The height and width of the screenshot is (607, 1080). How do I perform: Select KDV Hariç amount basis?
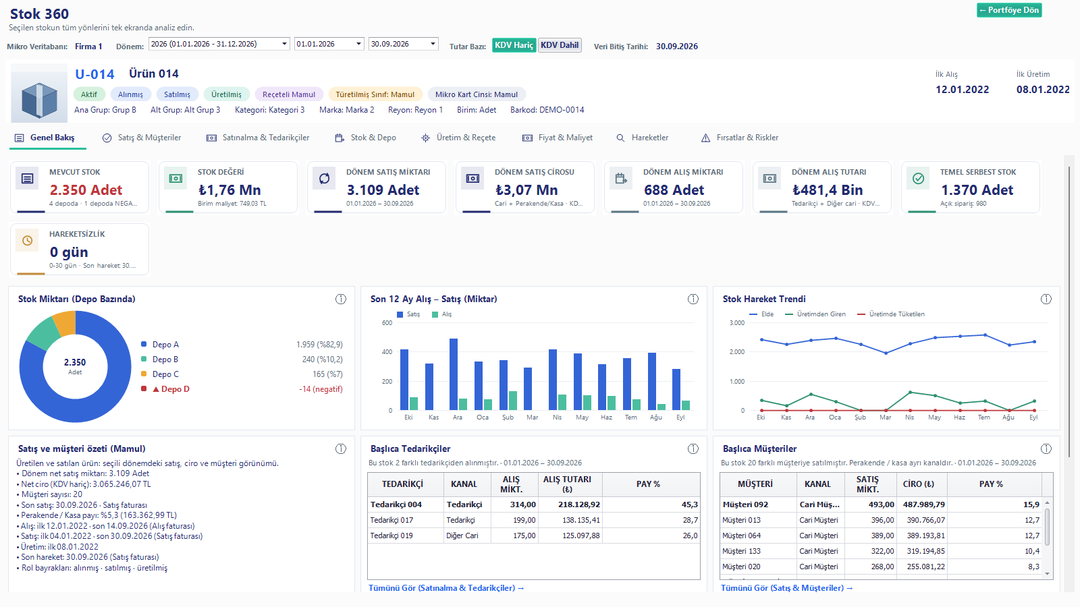tap(514, 45)
